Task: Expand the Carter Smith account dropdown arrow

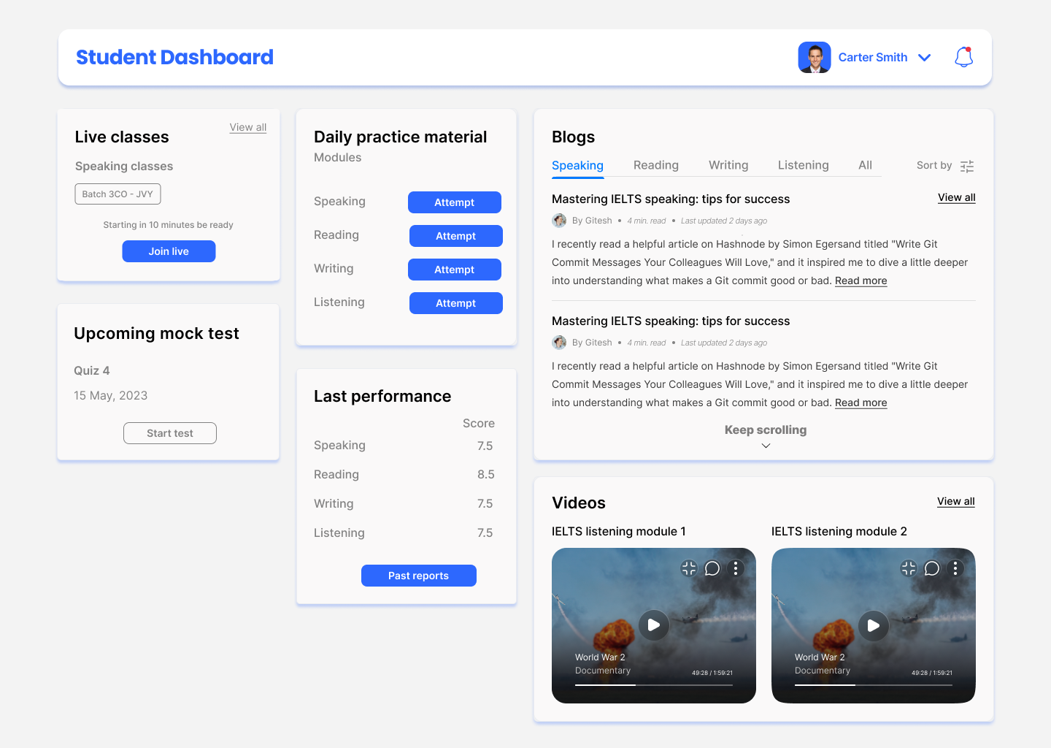Action: point(925,58)
